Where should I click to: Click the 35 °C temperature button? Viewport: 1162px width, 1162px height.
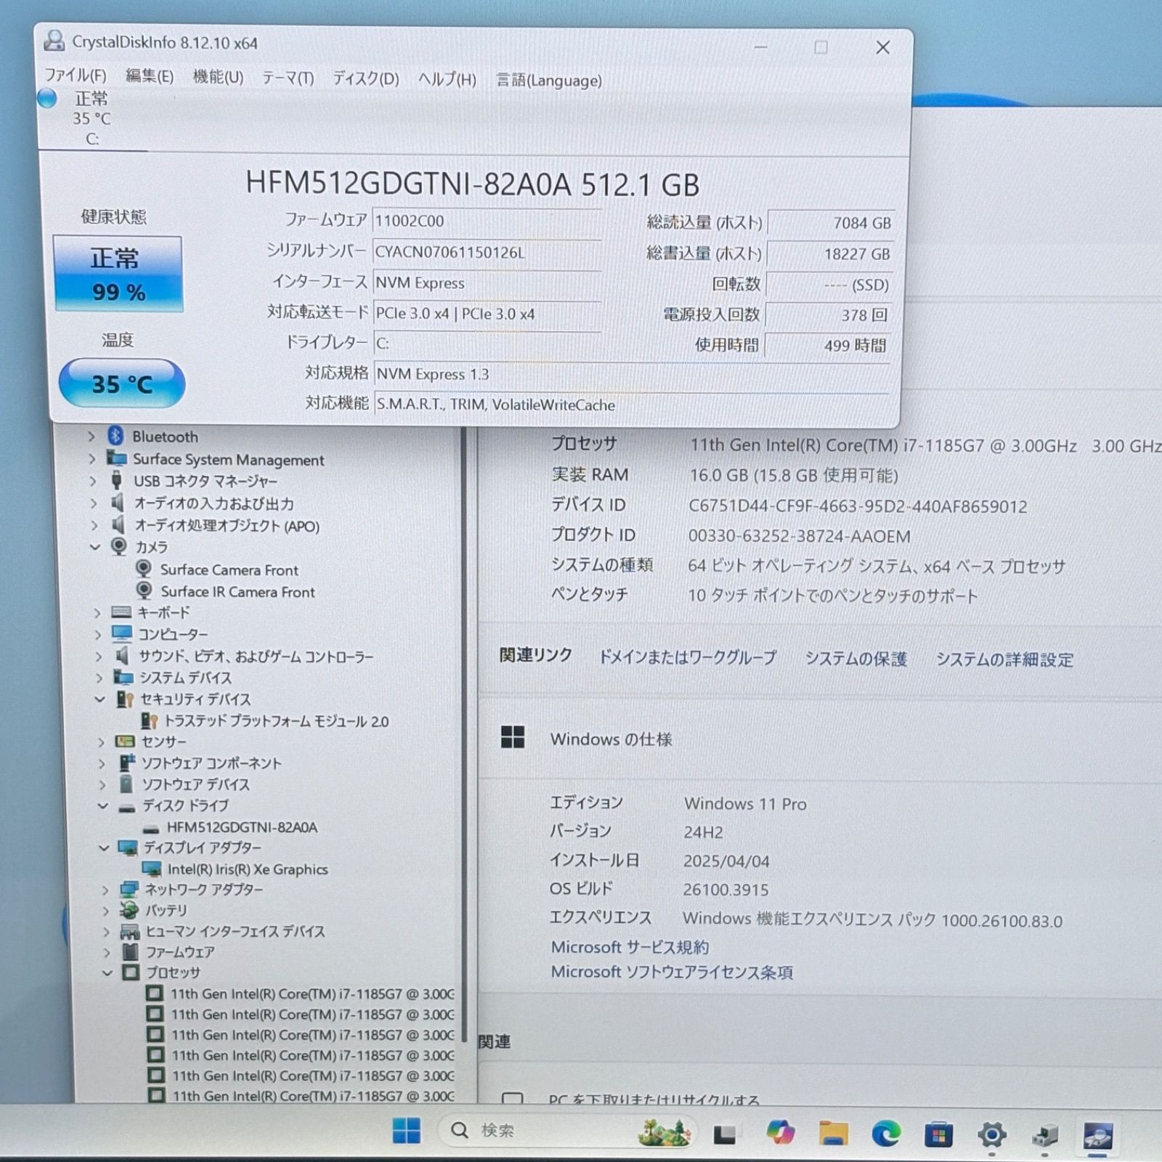(122, 383)
